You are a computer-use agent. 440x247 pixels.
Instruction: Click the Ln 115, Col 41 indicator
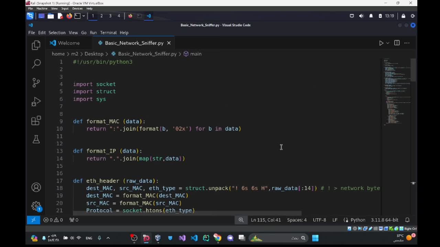[x=266, y=220]
